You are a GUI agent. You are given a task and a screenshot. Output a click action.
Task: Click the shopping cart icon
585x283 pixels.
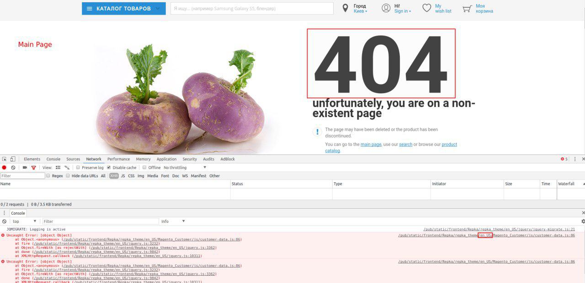coord(467,9)
